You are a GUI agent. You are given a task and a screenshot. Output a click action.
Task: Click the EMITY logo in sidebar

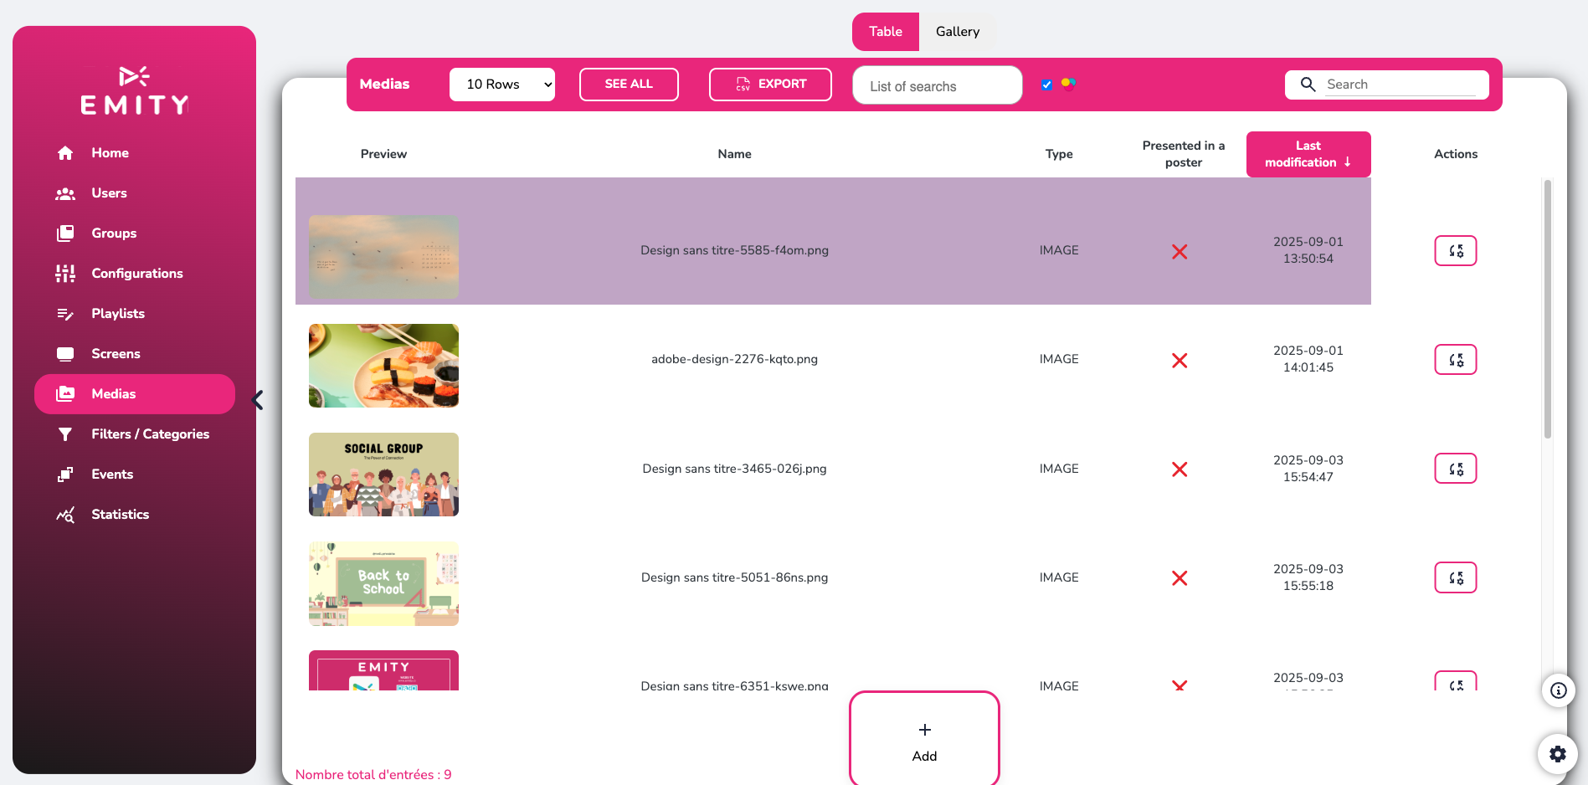[134, 90]
